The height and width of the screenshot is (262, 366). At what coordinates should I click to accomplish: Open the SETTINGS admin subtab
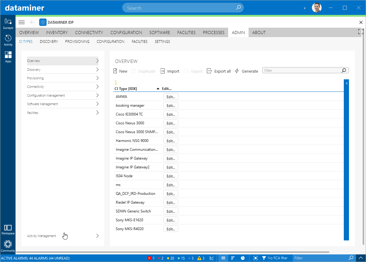tap(162, 42)
